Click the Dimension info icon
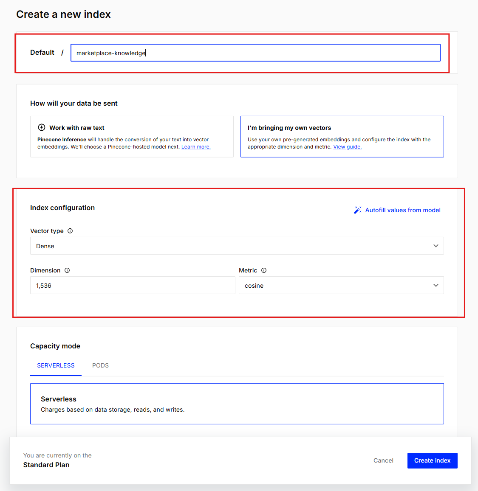Screen dimensions: 478x491 click(x=67, y=270)
